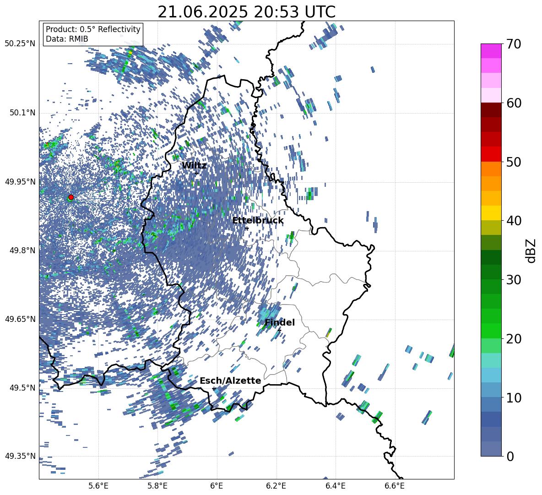Pick the magenta top colorbar segment
This screenshot has height=495, width=542.
tap(491, 51)
